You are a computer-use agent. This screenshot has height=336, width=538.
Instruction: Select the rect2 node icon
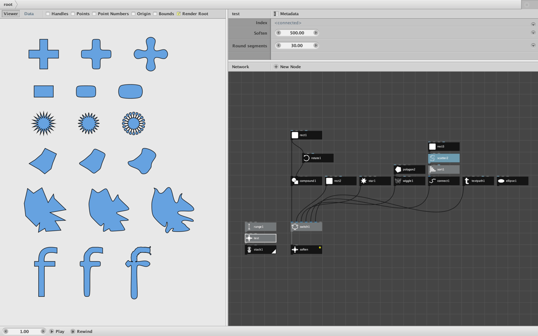(x=329, y=181)
